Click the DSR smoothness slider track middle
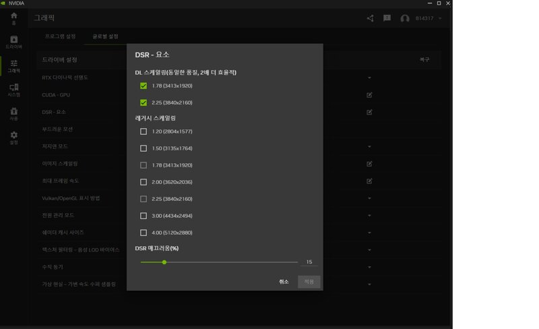This screenshot has height=329, width=539. point(219,262)
